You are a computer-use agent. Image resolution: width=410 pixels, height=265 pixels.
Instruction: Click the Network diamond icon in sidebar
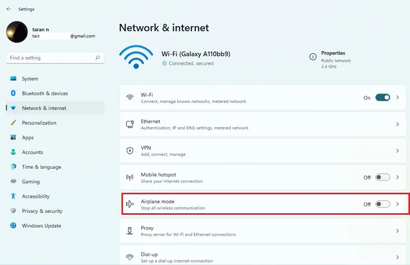[x=13, y=108]
